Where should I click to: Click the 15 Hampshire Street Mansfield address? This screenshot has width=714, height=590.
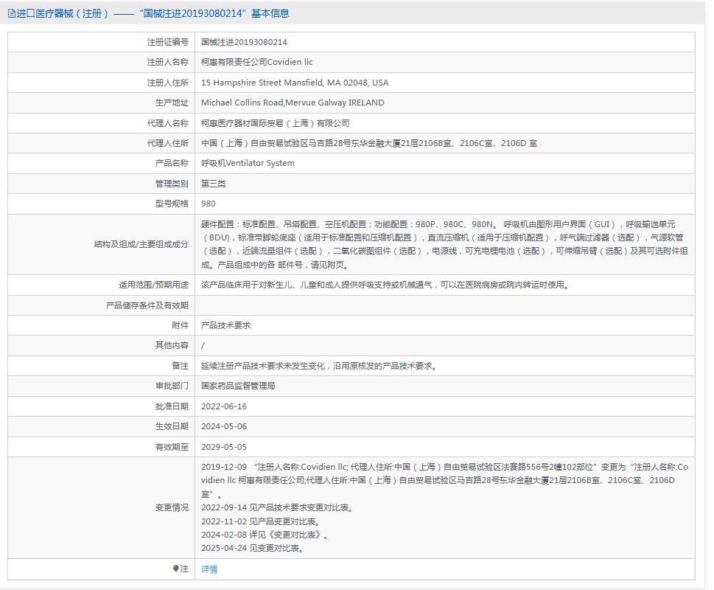point(295,83)
